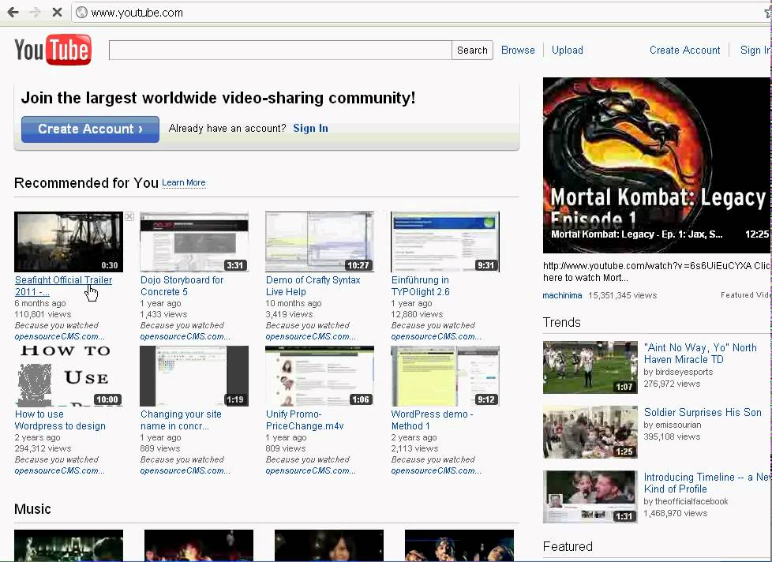Click Demo of Crafty Syntax Live Help title
The width and height of the screenshot is (772, 562).
[x=313, y=286]
